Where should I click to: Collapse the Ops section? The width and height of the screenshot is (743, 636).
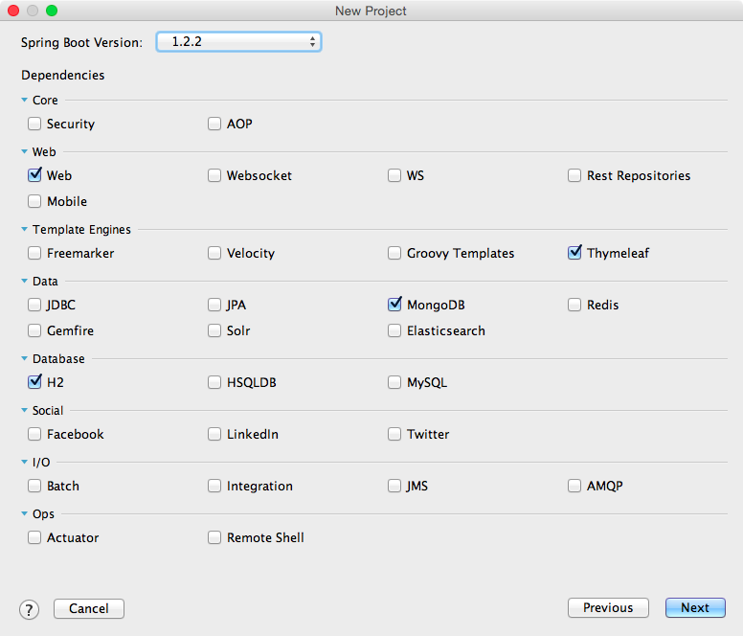(x=24, y=513)
